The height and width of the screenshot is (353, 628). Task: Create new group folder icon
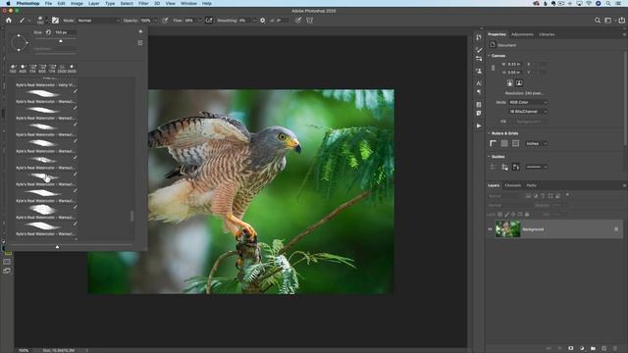593,348
